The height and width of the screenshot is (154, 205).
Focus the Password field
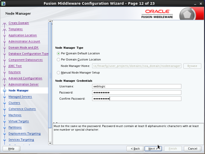click(x=137, y=93)
